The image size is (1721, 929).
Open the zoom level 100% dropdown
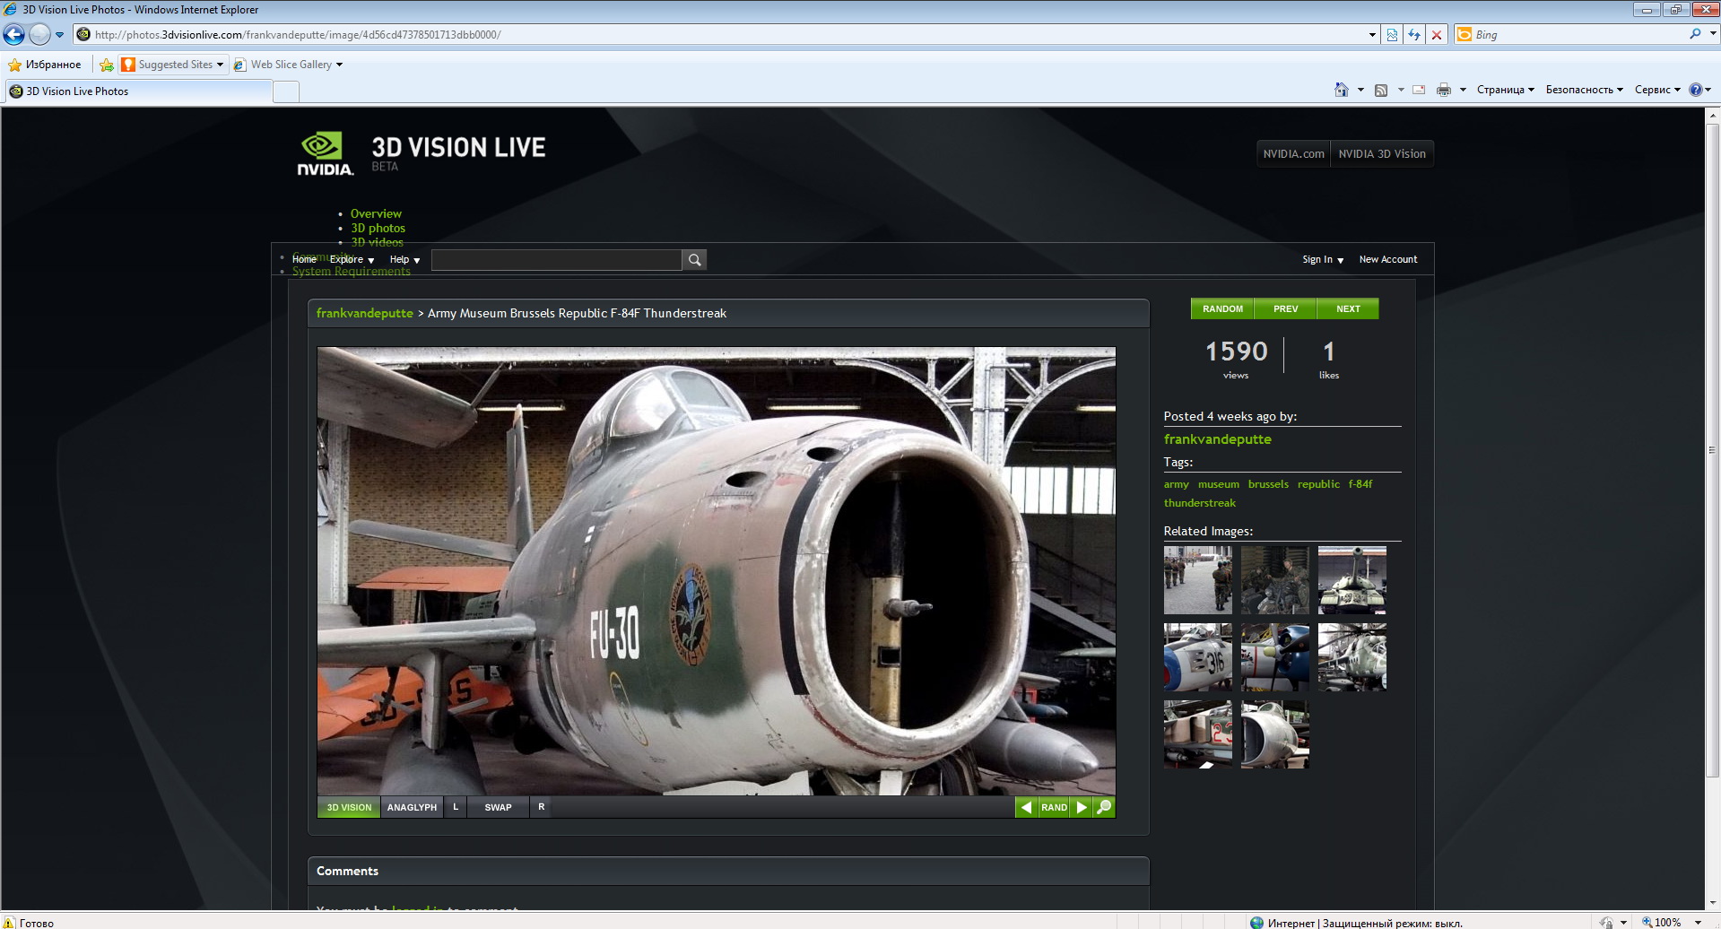click(1698, 922)
